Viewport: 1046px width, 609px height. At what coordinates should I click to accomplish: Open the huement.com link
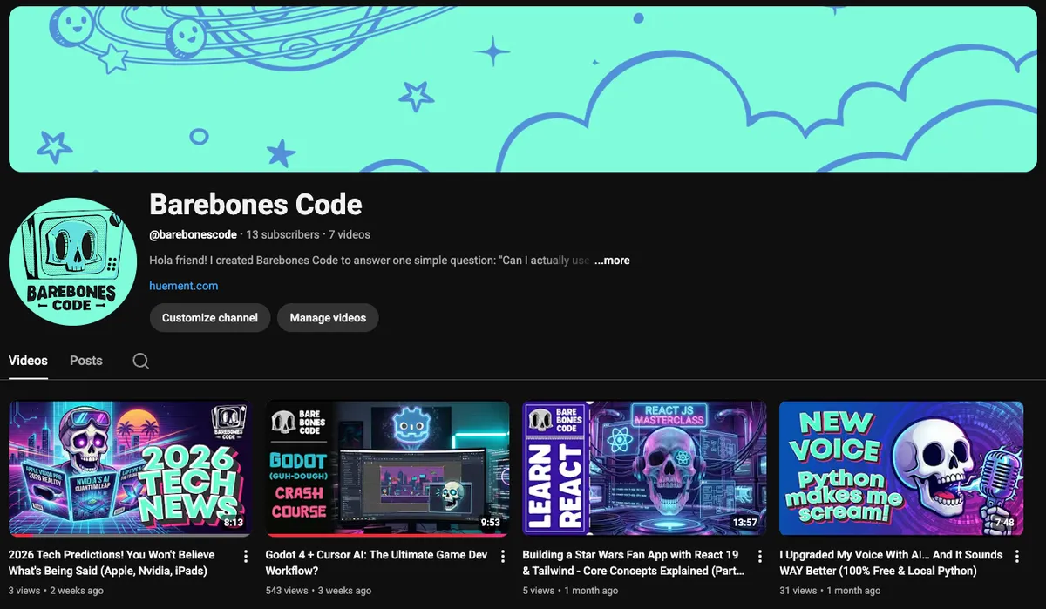pos(184,286)
